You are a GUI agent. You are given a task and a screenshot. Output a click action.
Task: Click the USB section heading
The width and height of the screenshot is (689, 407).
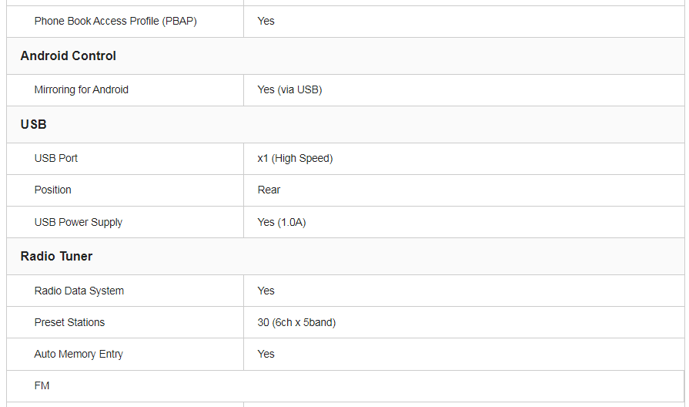(34, 124)
